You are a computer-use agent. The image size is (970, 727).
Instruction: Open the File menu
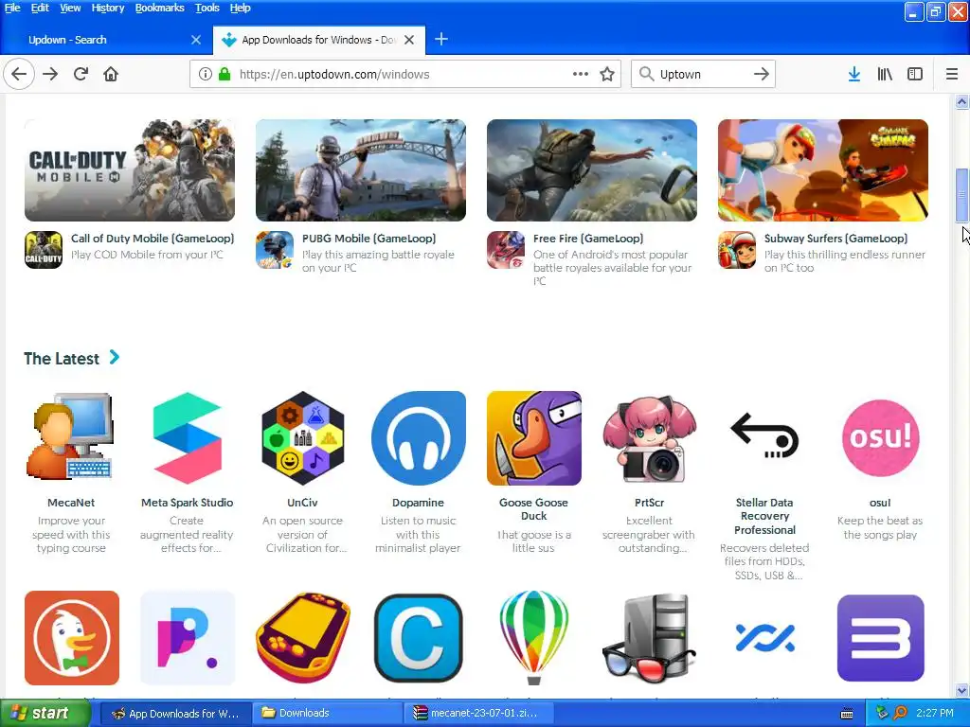coord(12,8)
